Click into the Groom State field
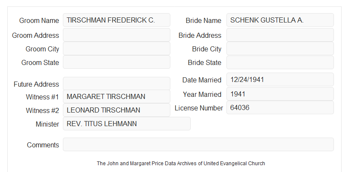 pyautogui.click(x=116, y=62)
